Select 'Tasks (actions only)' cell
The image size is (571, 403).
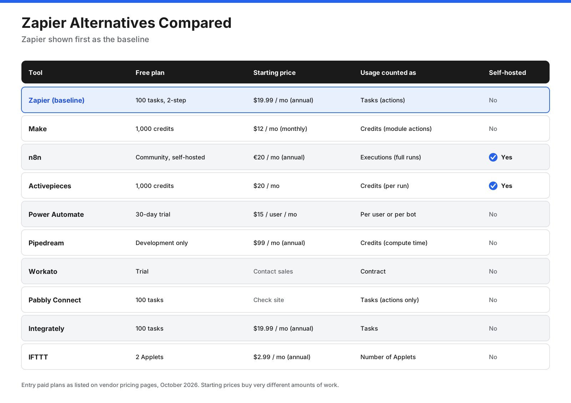click(390, 300)
